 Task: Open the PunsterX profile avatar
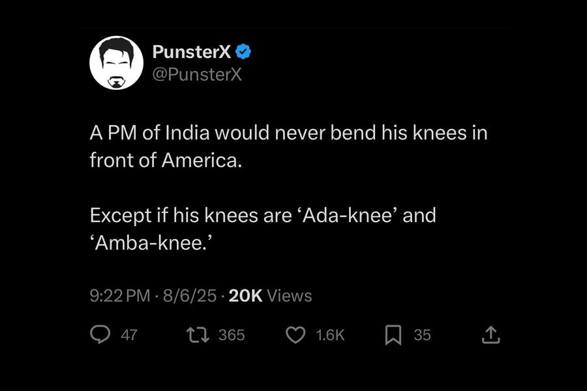tap(116, 63)
